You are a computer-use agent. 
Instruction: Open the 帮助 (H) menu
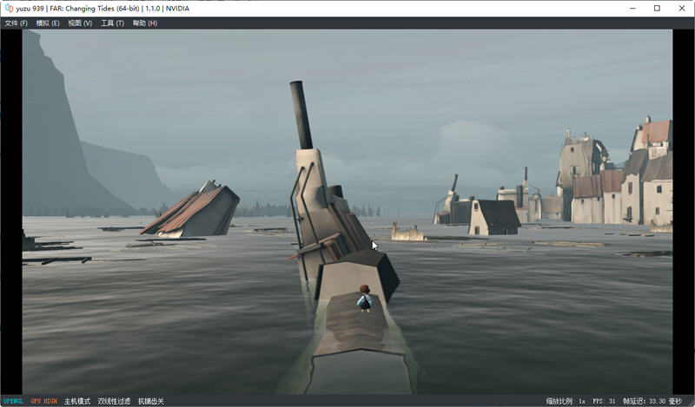point(145,23)
